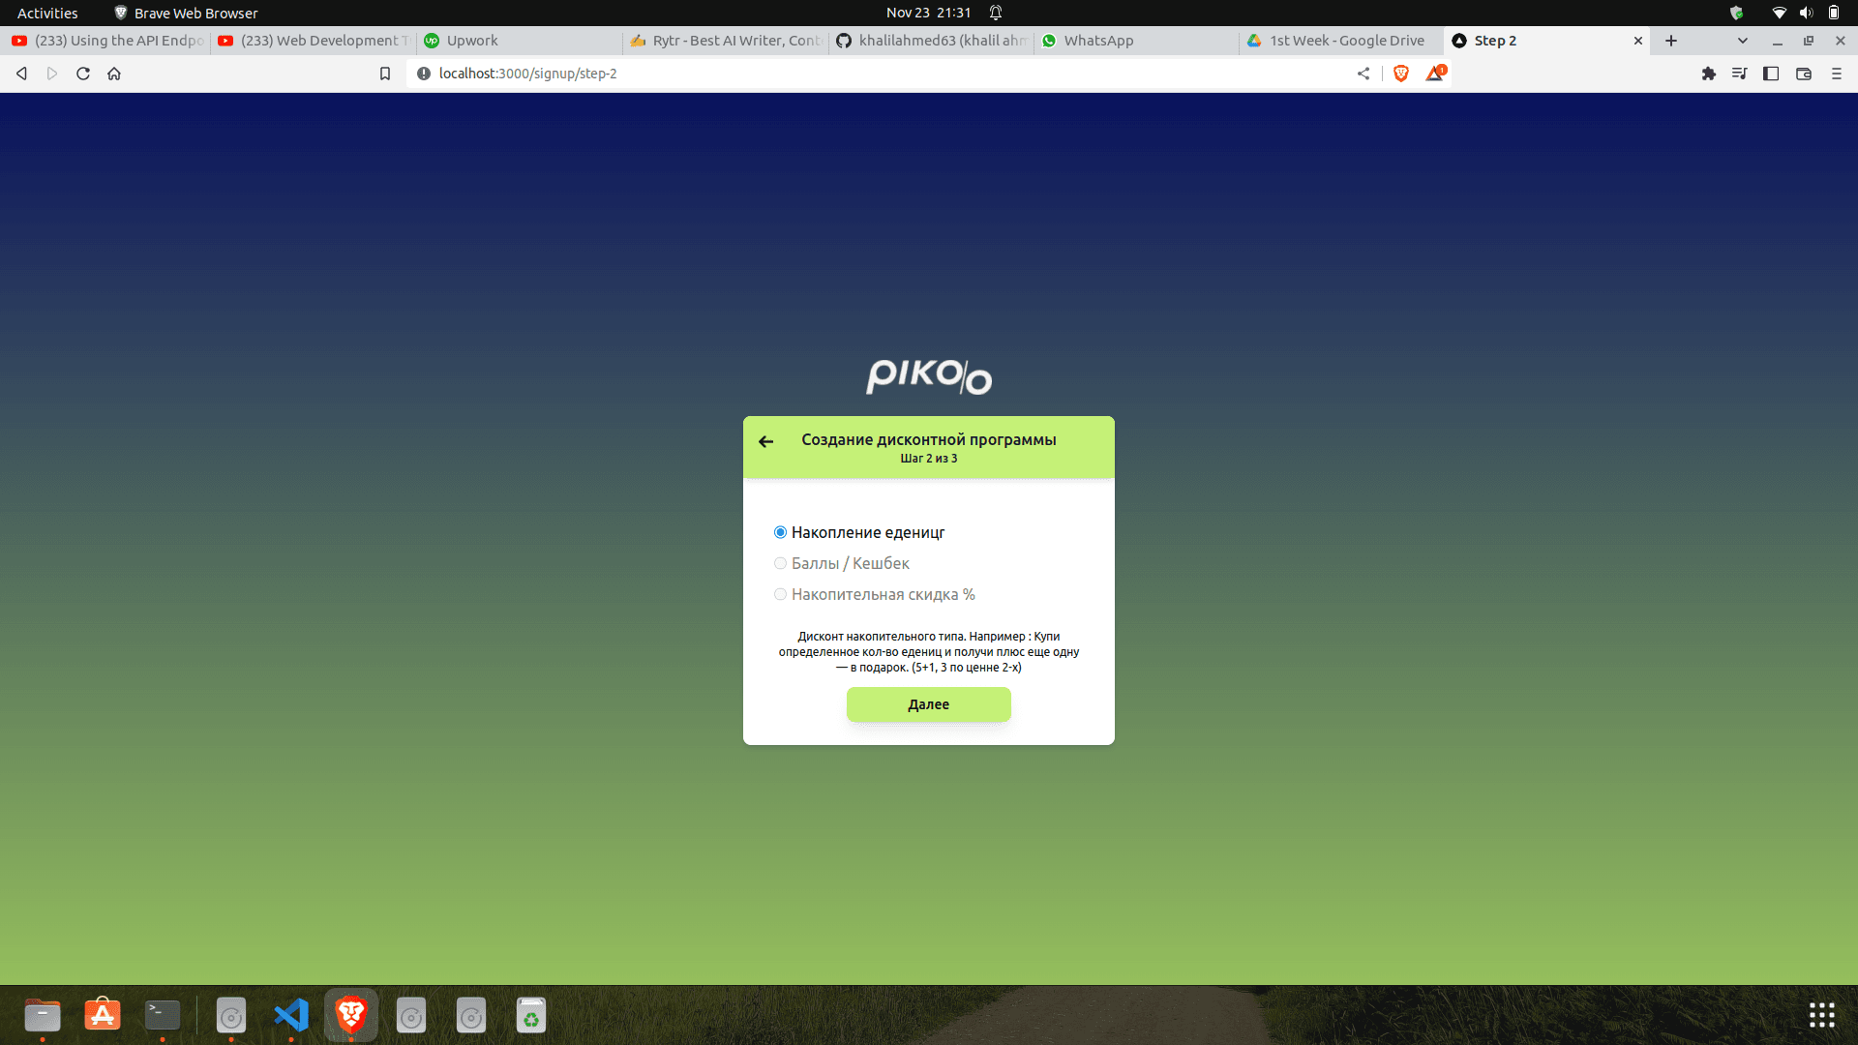1858x1045 pixels.
Task: Open the extensions puzzle icon
Action: (1709, 74)
